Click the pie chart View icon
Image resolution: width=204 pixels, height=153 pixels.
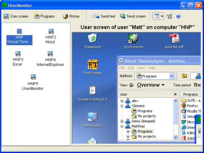(131, 85)
